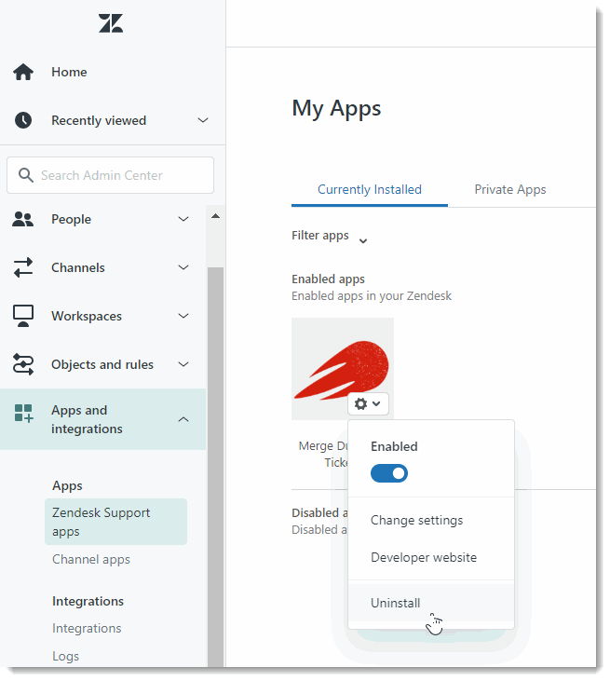Click the sidebar scrollbar thumb
Screen dimensions: 610x681
(215, 467)
